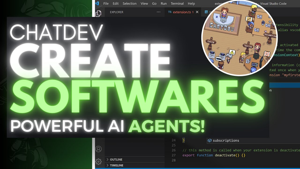The image size is (300, 169).
Task: Click the file icon of the second editor tab
Action: coord(206,12)
